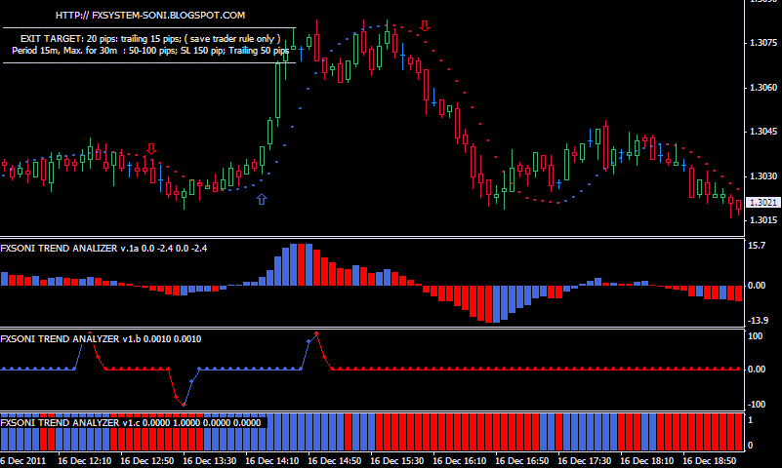Click the 16 Dec 14:50 time label
This screenshot has height=468, width=782.
[335, 461]
